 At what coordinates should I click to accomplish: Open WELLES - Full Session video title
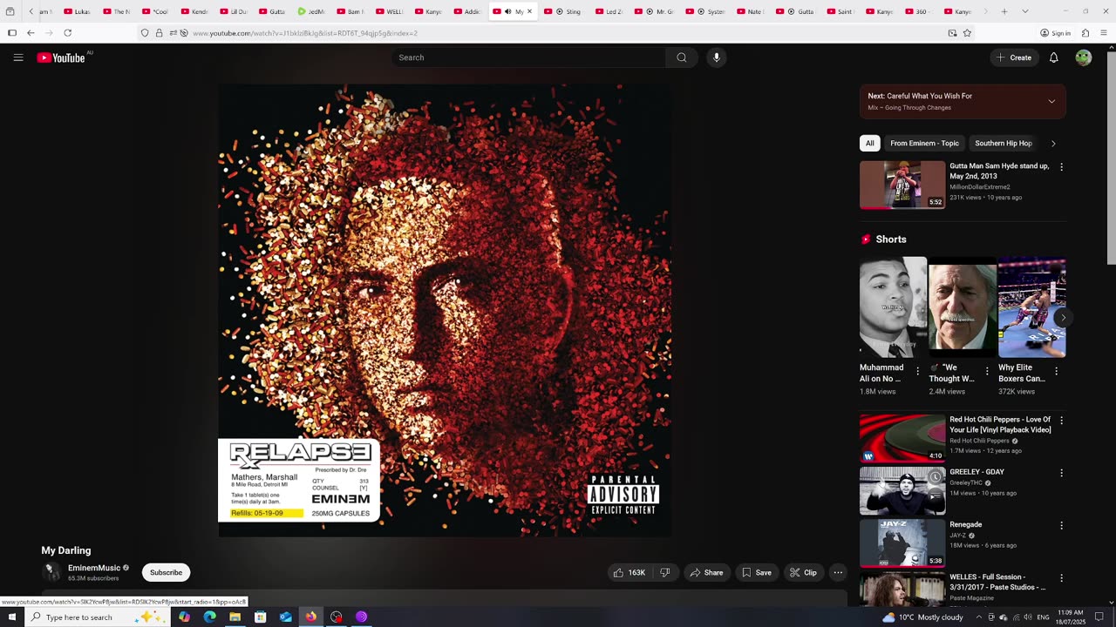tap(997, 582)
